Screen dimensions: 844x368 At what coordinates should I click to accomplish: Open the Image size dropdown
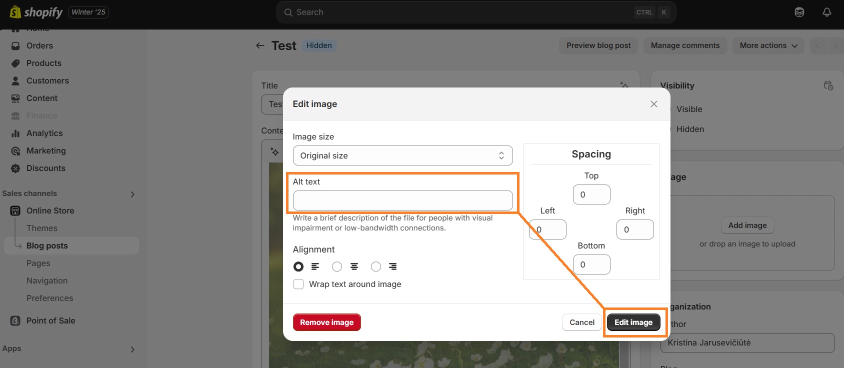[403, 155]
